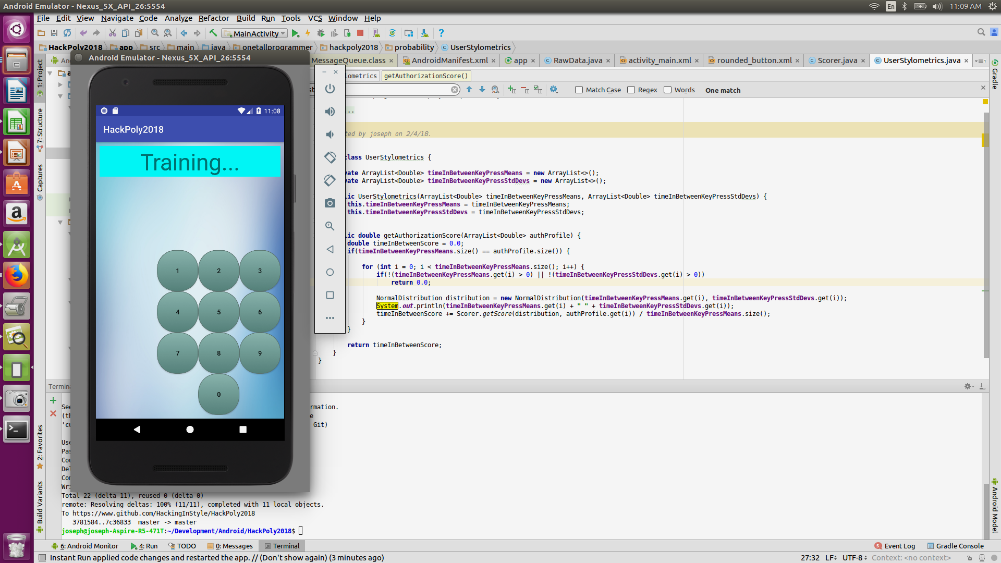This screenshot has width=1001, height=563.
Task: Open the hidden editor tabs dropdown list
Action: pyautogui.click(x=980, y=60)
